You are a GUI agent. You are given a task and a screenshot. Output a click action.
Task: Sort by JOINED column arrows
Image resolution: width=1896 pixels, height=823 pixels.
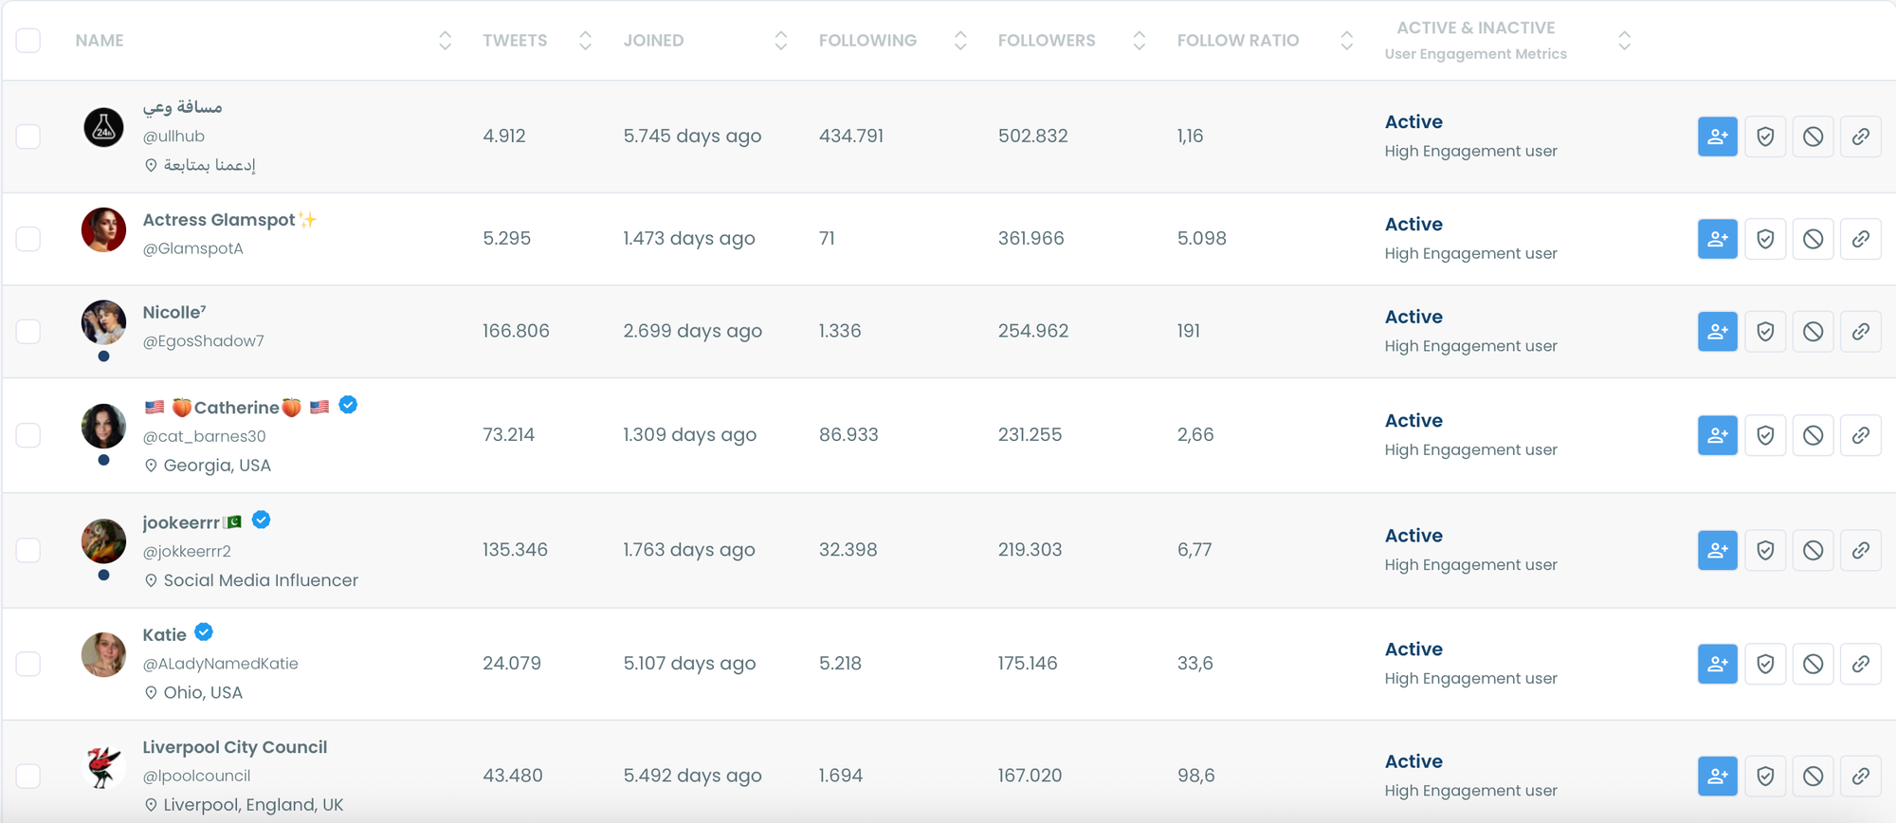[781, 41]
